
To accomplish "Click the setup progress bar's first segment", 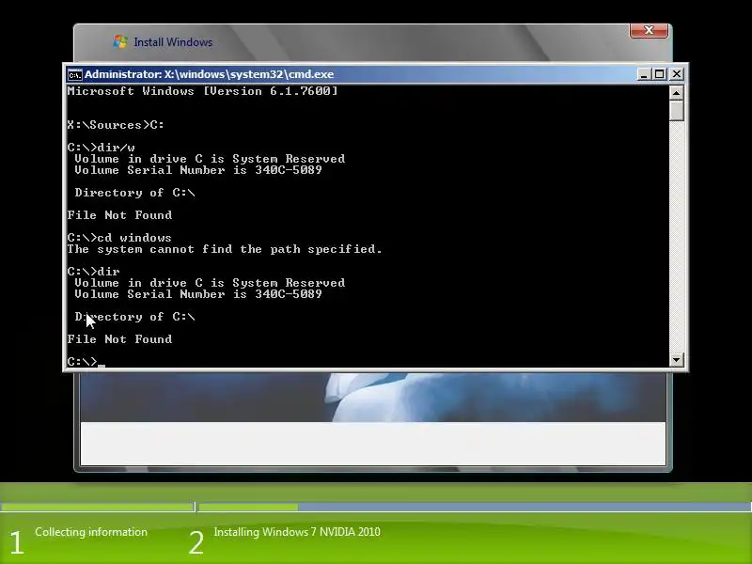I will tap(98, 507).
